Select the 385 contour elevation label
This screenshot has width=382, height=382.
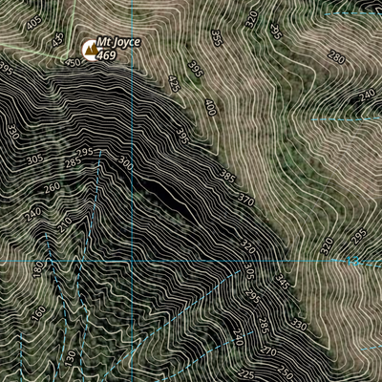point(228,177)
